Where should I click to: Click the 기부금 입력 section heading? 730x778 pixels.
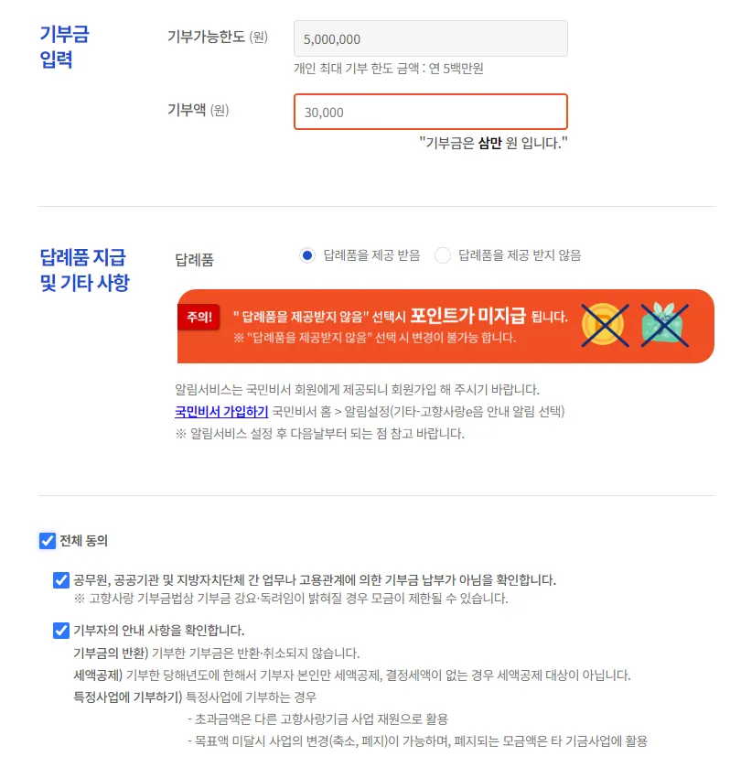pos(64,47)
